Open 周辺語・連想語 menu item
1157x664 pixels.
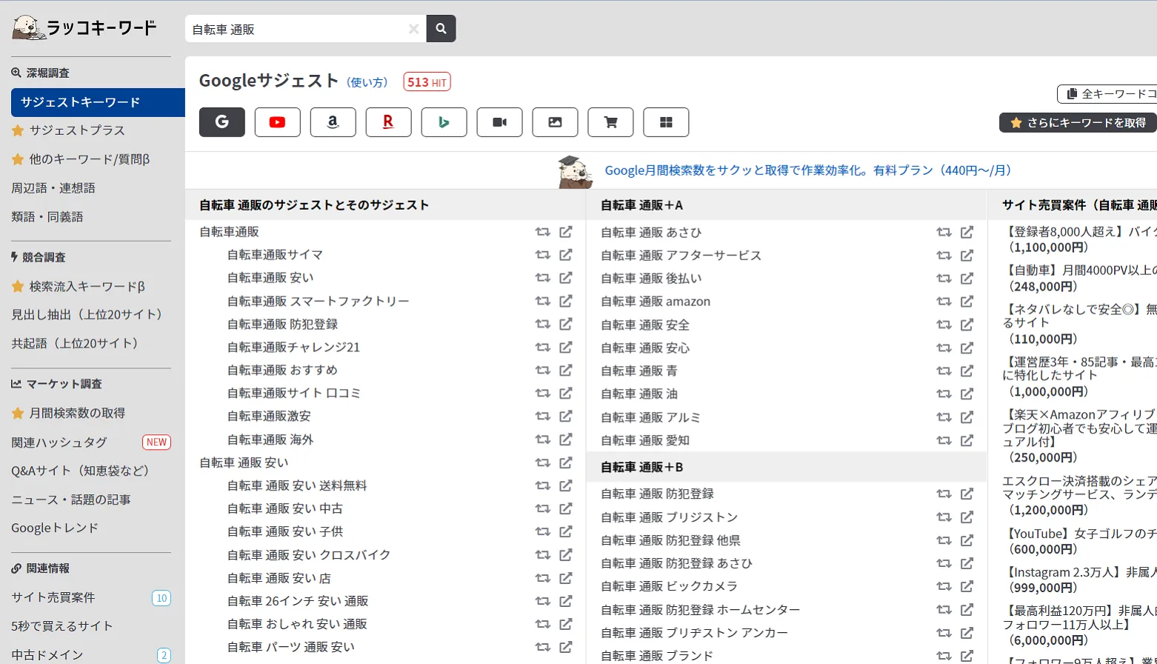pyautogui.click(x=53, y=188)
